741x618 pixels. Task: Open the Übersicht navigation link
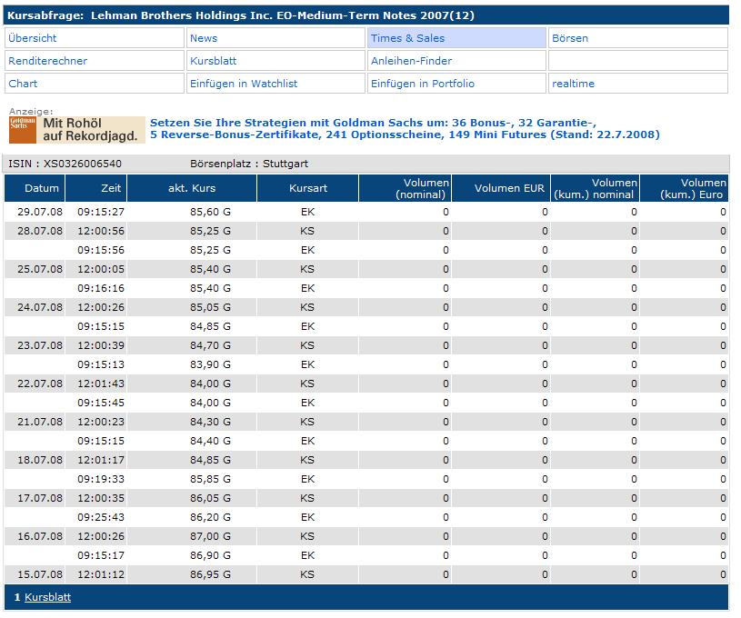(32, 38)
